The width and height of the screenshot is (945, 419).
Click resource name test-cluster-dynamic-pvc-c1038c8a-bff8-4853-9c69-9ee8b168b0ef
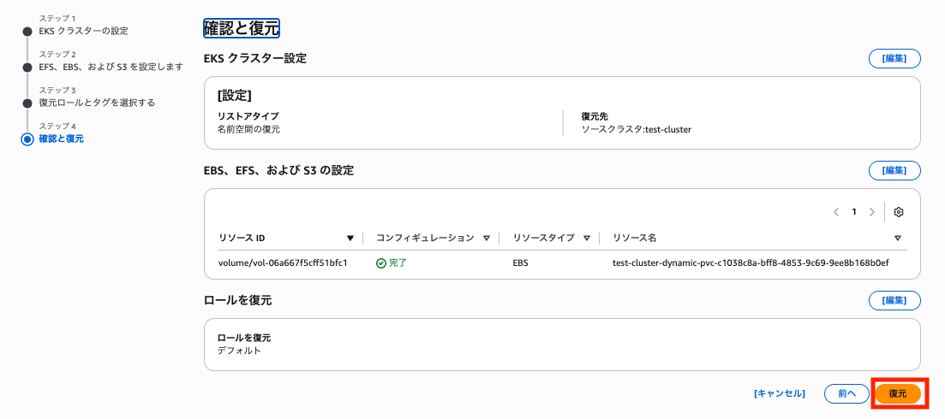coord(751,263)
